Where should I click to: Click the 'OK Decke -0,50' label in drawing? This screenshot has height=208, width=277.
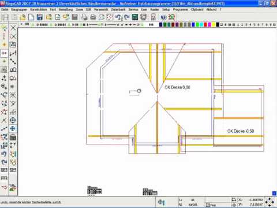point(241,131)
